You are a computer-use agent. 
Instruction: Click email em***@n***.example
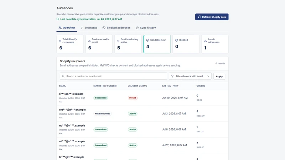pyautogui.click(x=72, y=110)
